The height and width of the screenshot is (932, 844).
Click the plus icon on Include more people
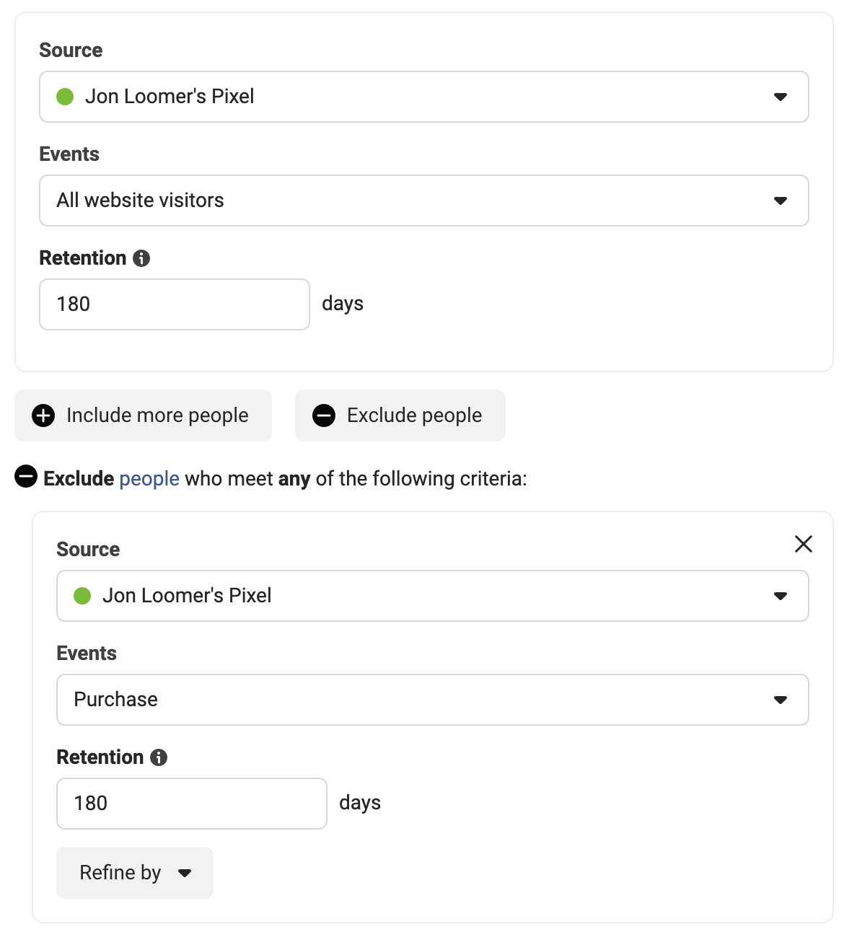click(43, 416)
